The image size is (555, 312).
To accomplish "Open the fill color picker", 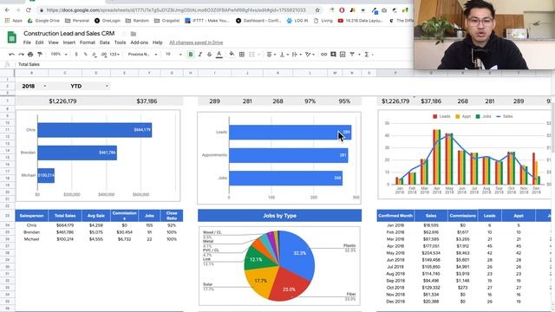I will point(232,55).
